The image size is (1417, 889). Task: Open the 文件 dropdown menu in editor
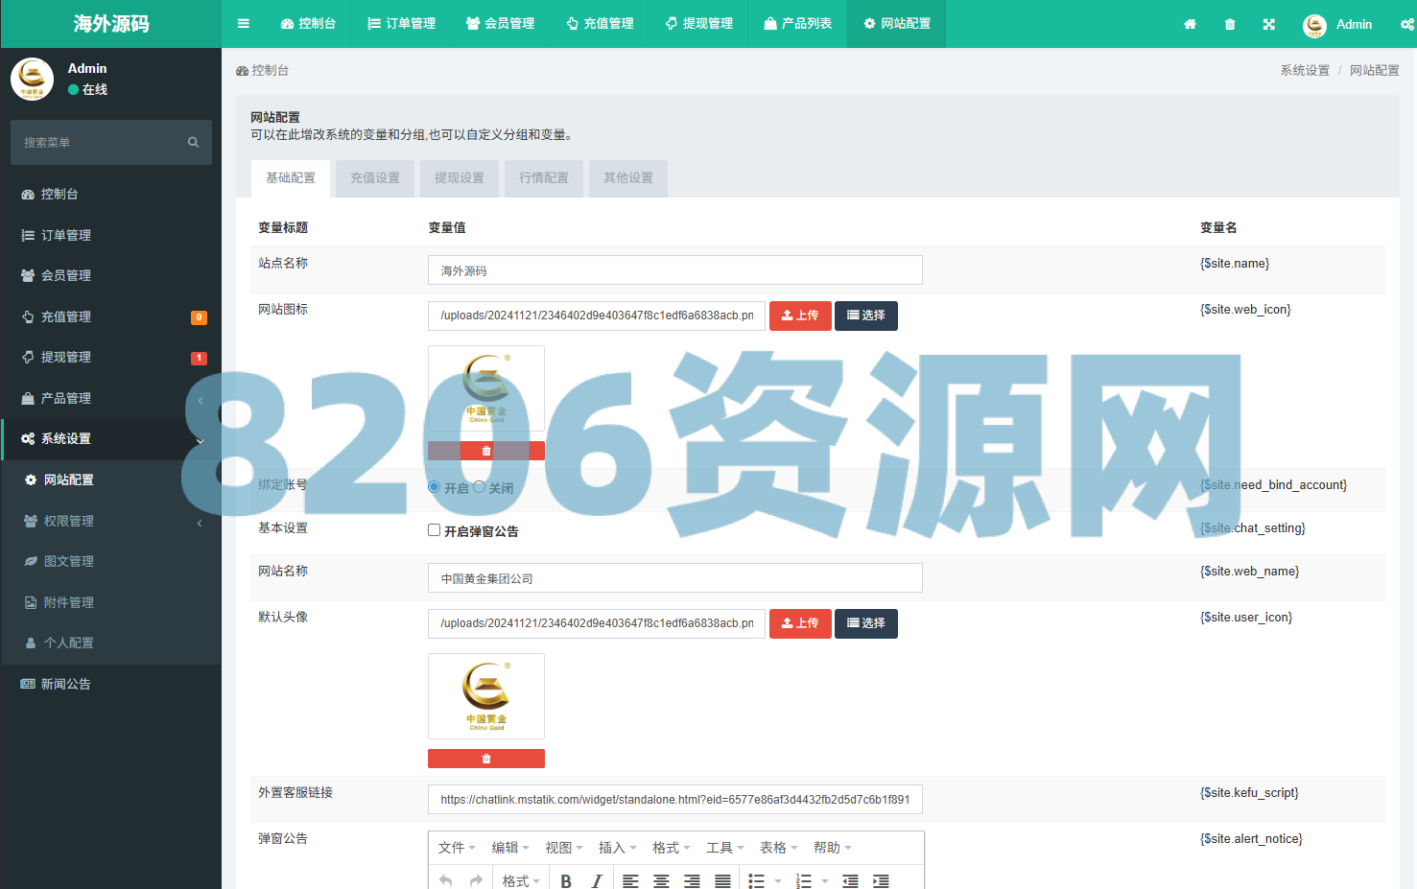point(457,848)
